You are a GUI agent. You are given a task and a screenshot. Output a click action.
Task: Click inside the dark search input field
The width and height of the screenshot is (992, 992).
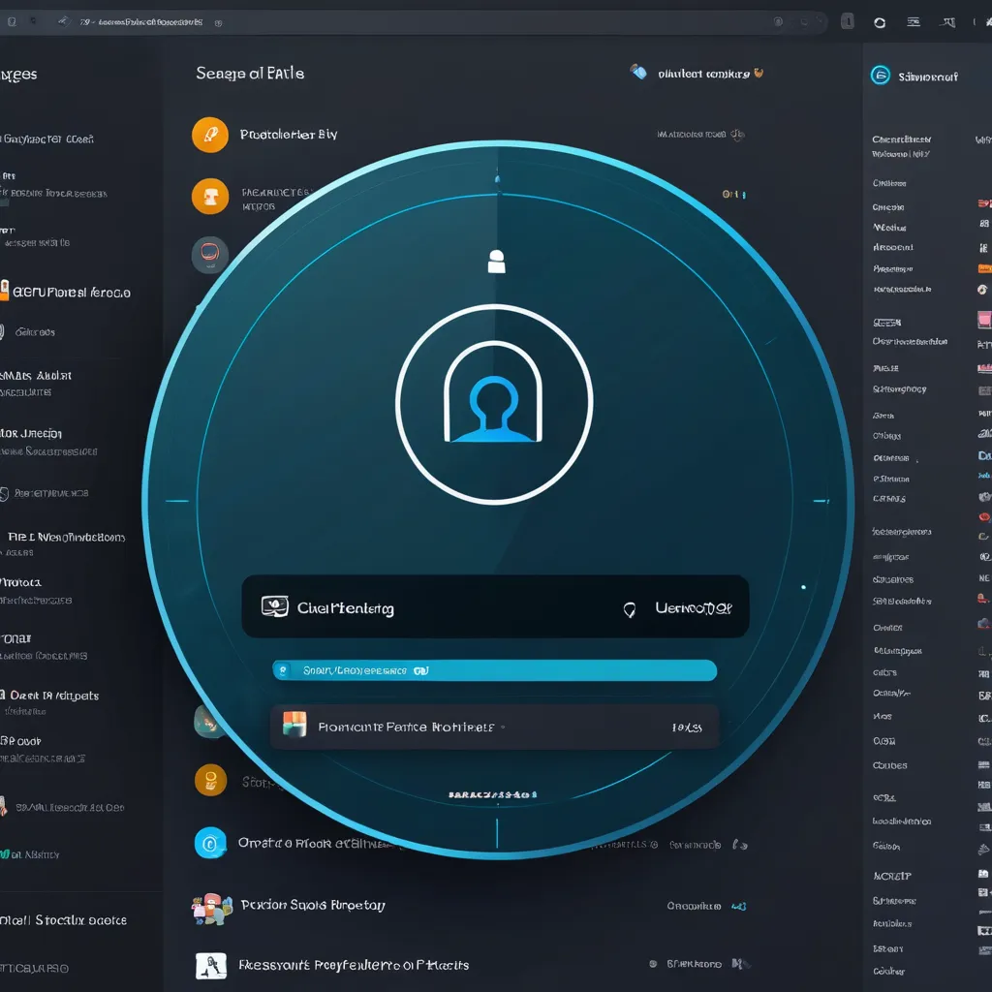pyautogui.click(x=436, y=607)
